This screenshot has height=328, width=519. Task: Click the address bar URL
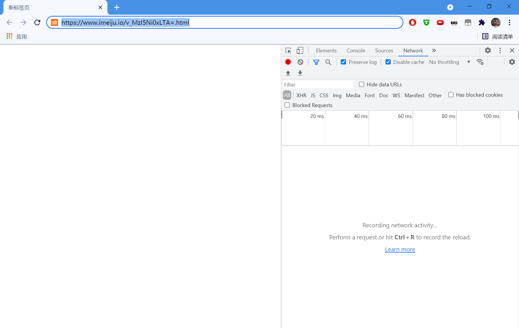(125, 22)
